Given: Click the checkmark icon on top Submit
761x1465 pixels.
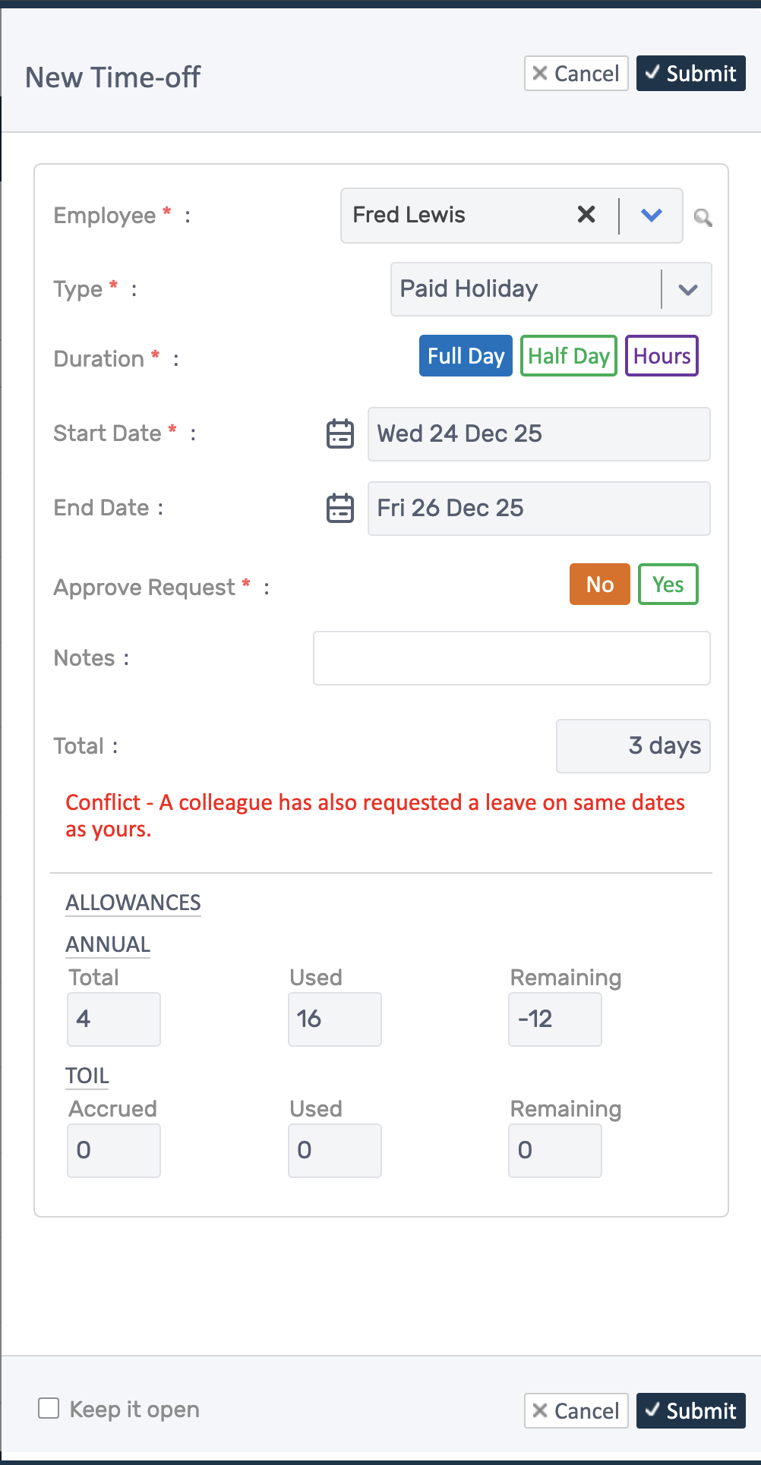Looking at the screenshot, I should pyautogui.click(x=652, y=73).
